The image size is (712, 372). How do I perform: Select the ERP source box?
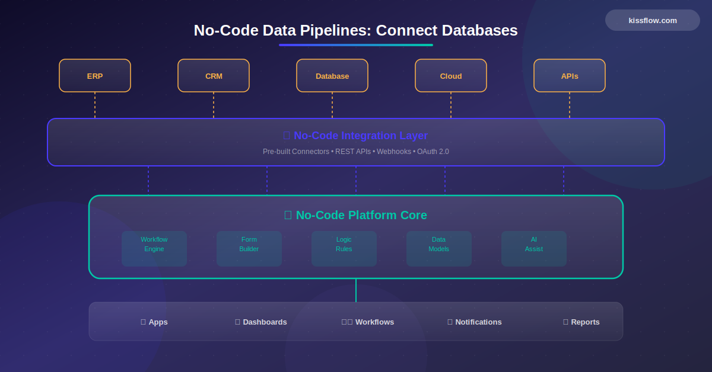click(95, 76)
